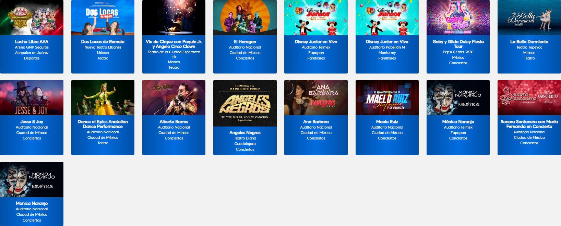The width and height of the screenshot is (561, 226).
Task: View La Bella Durmiente ballet thumbnail
Action: point(529,17)
